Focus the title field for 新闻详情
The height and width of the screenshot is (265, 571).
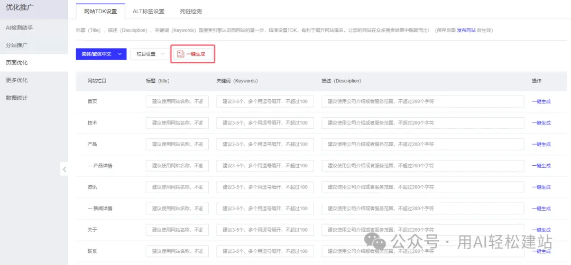click(177, 209)
